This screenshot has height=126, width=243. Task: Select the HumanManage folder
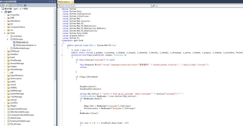(x=17, y=63)
